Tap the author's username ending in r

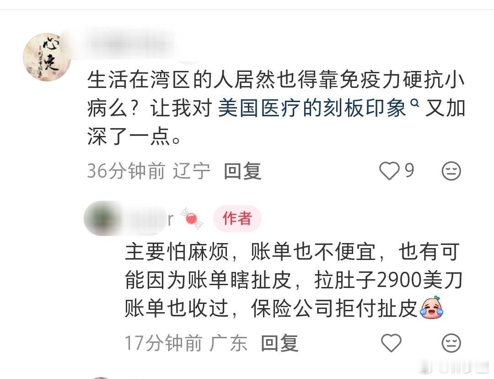[x=147, y=218]
